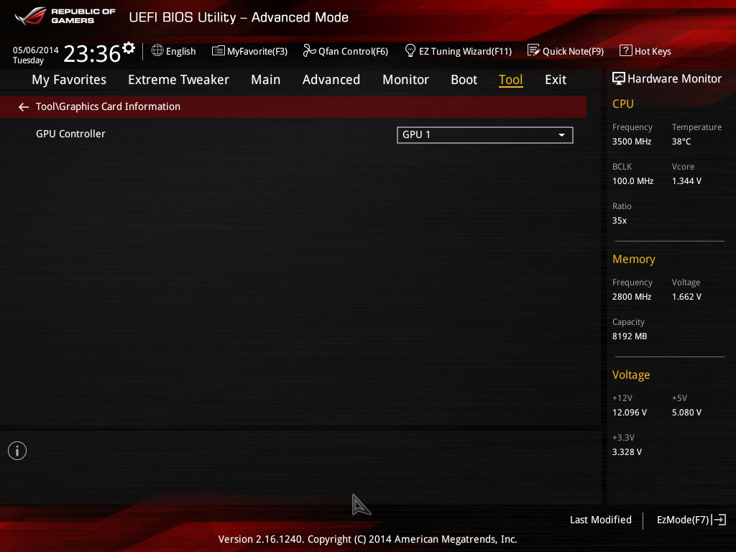
Task: Go to the Main tab
Action: (266, 80)
